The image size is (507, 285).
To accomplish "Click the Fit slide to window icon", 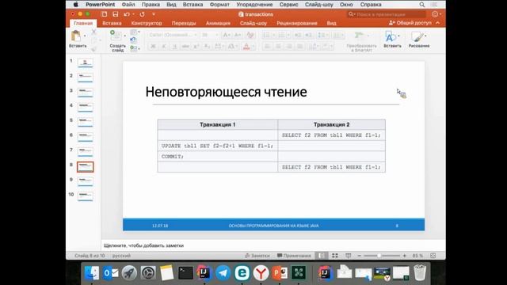I will tap(433, 256).
